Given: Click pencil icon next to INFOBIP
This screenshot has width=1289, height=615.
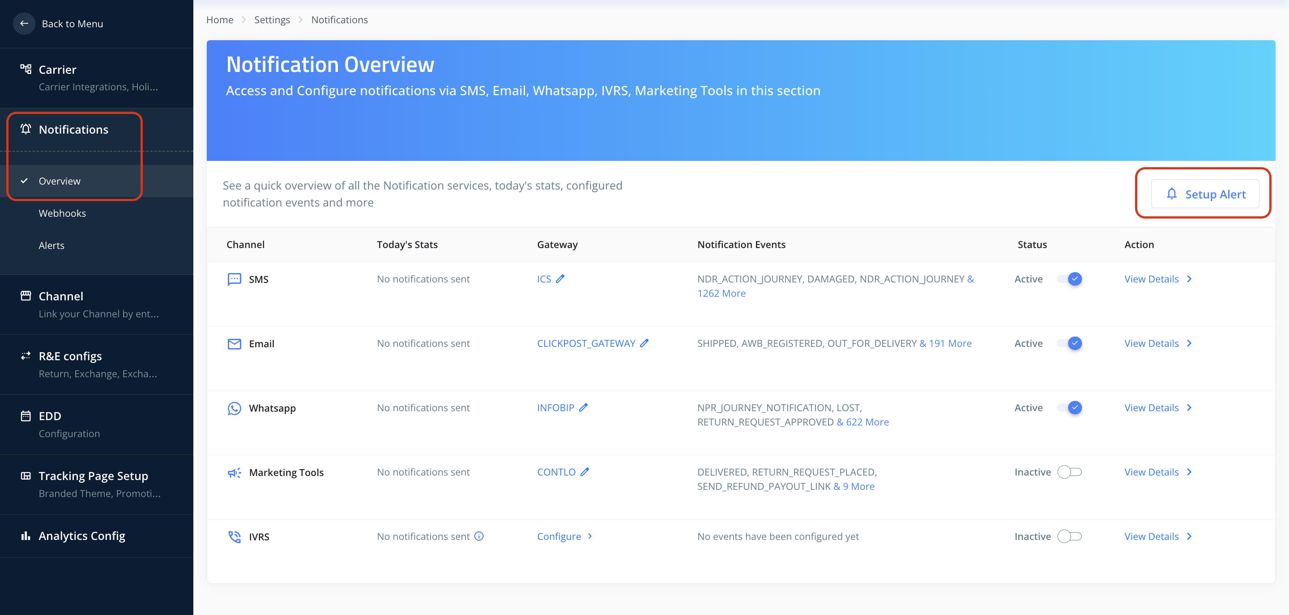Looking at the screenshot, I should tap(583, 408).
